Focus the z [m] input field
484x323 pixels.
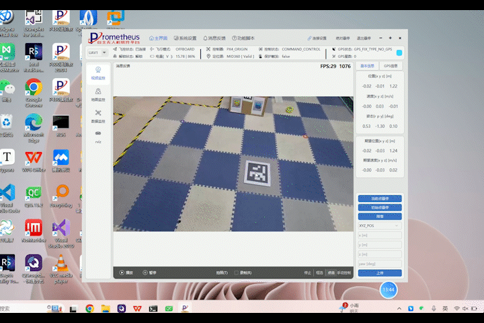click(380, 254)
